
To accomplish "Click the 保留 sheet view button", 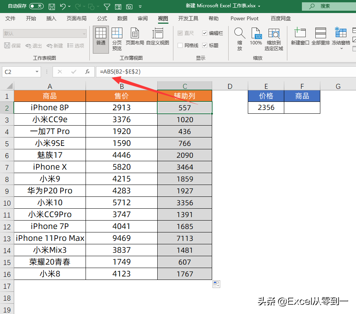I will tap(13, 46).
